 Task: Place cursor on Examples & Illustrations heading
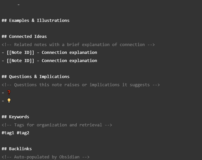tap(36, 20)
